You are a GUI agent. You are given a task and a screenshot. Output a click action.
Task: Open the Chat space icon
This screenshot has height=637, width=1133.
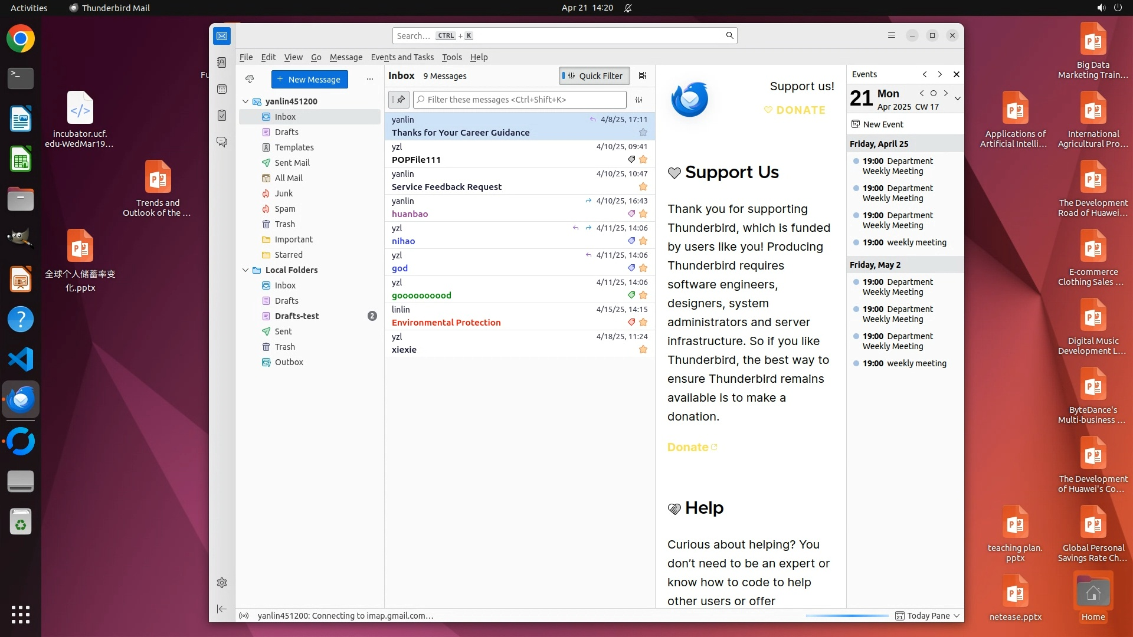point(222,142)
